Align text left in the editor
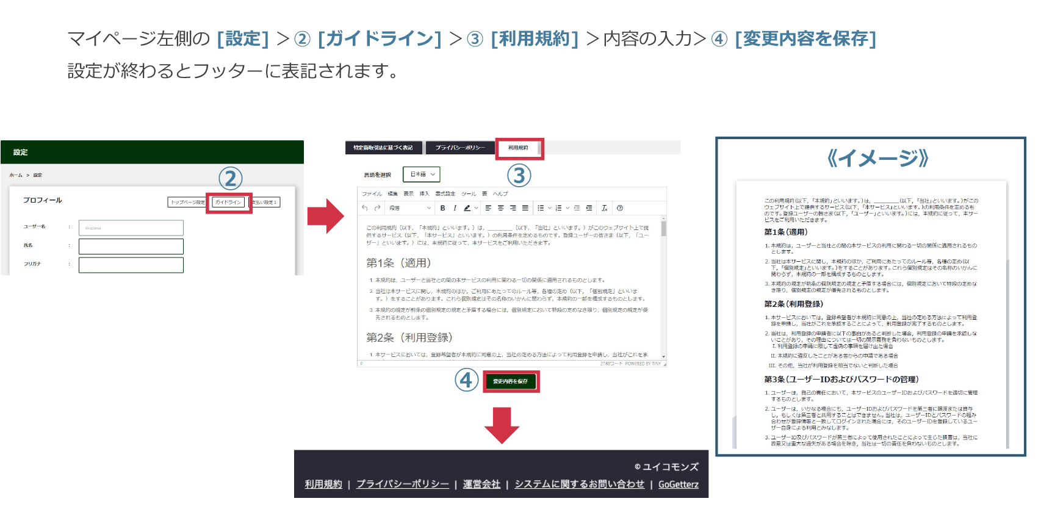Image resolution: width=1041 pixels, height=515 pixels. point(488,208)
